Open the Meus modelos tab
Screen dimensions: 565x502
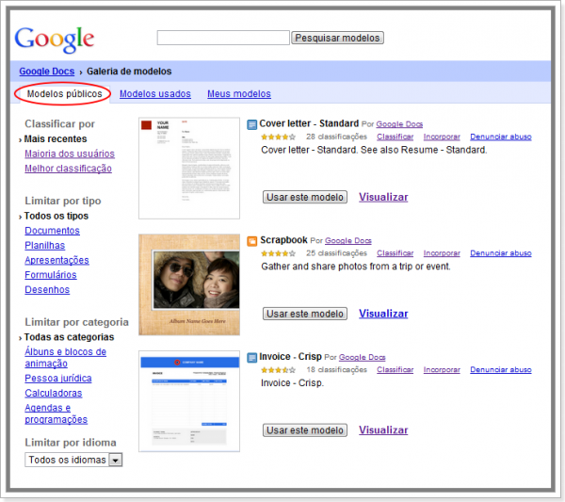point(239,93)
